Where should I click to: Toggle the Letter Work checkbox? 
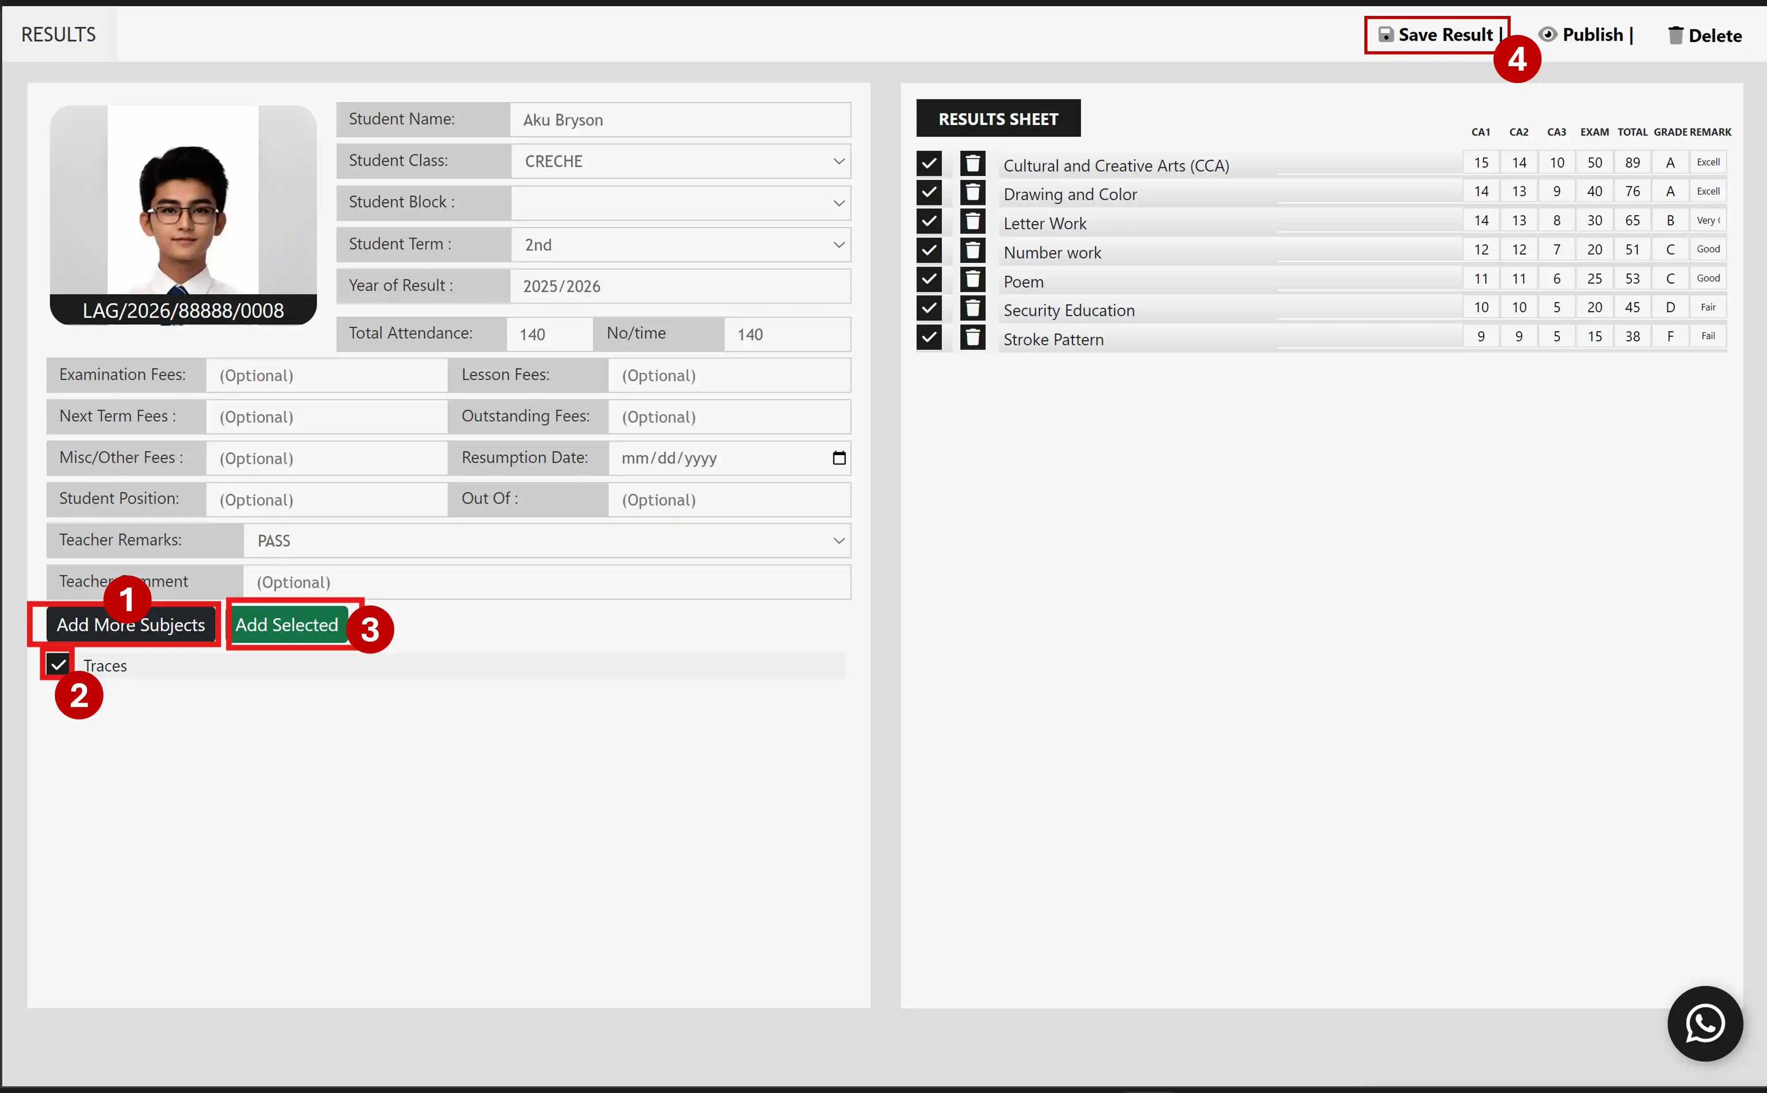(929, 221)
